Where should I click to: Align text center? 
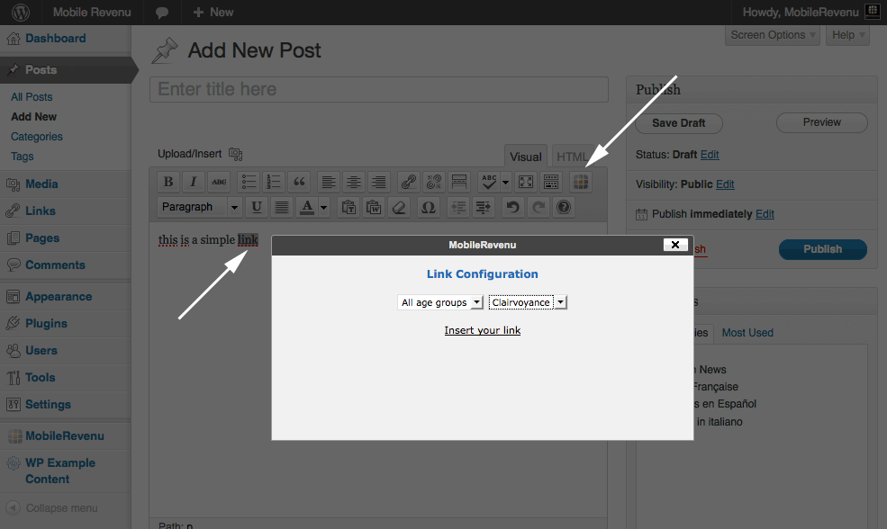click(354, 182)
